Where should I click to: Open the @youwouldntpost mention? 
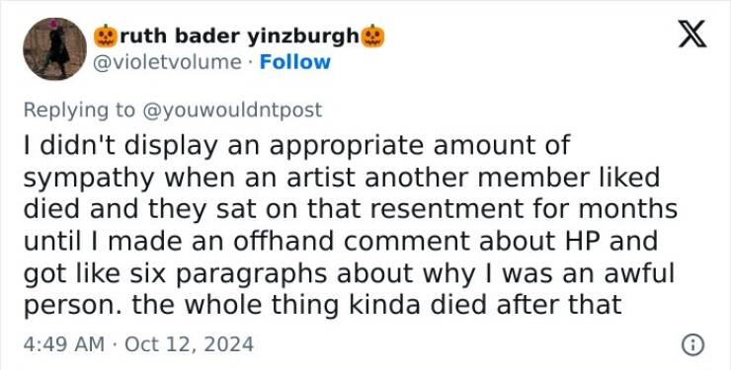pos(232,110)
